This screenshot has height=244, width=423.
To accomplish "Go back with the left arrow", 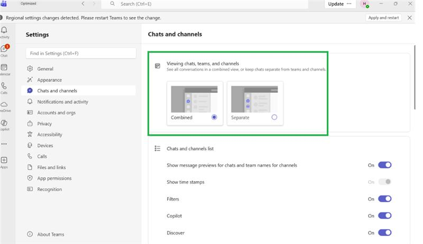I will pyautogui.click(x=83, y=4).
